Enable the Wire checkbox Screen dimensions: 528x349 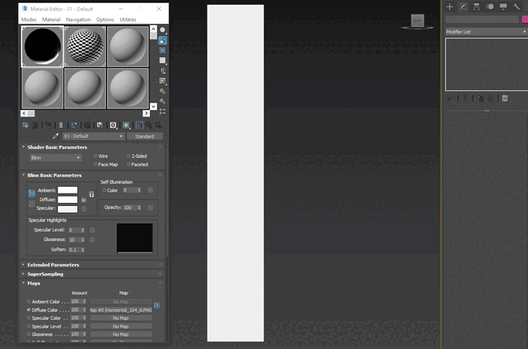pos(95,156)
